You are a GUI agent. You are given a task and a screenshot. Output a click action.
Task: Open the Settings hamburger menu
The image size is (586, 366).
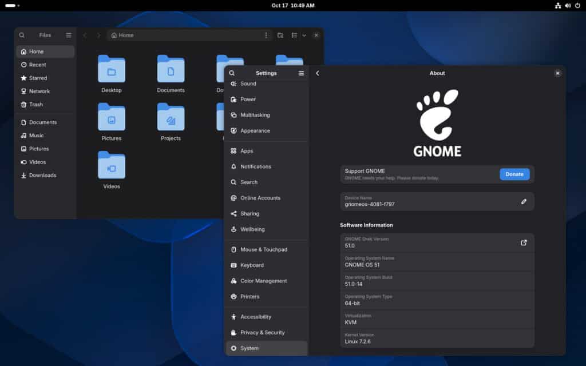(x=301, y=73)
